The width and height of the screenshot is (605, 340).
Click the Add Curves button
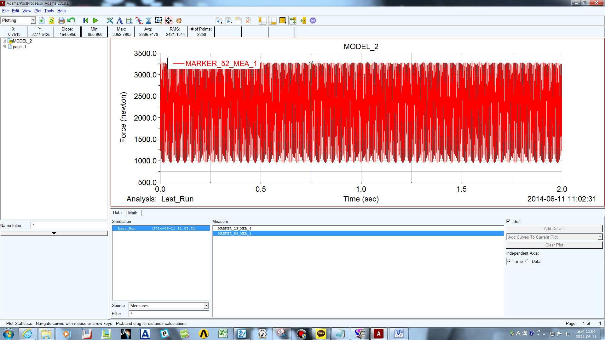(554, 229)
